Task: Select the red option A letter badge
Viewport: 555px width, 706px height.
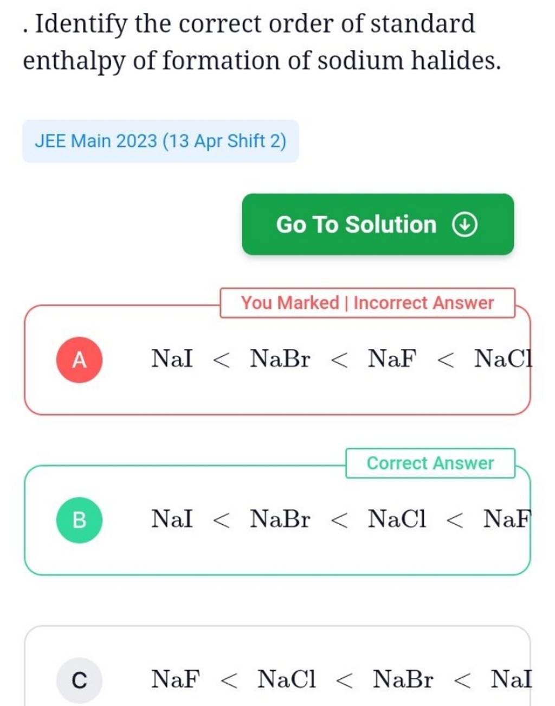Action: [x=79, y=359]
